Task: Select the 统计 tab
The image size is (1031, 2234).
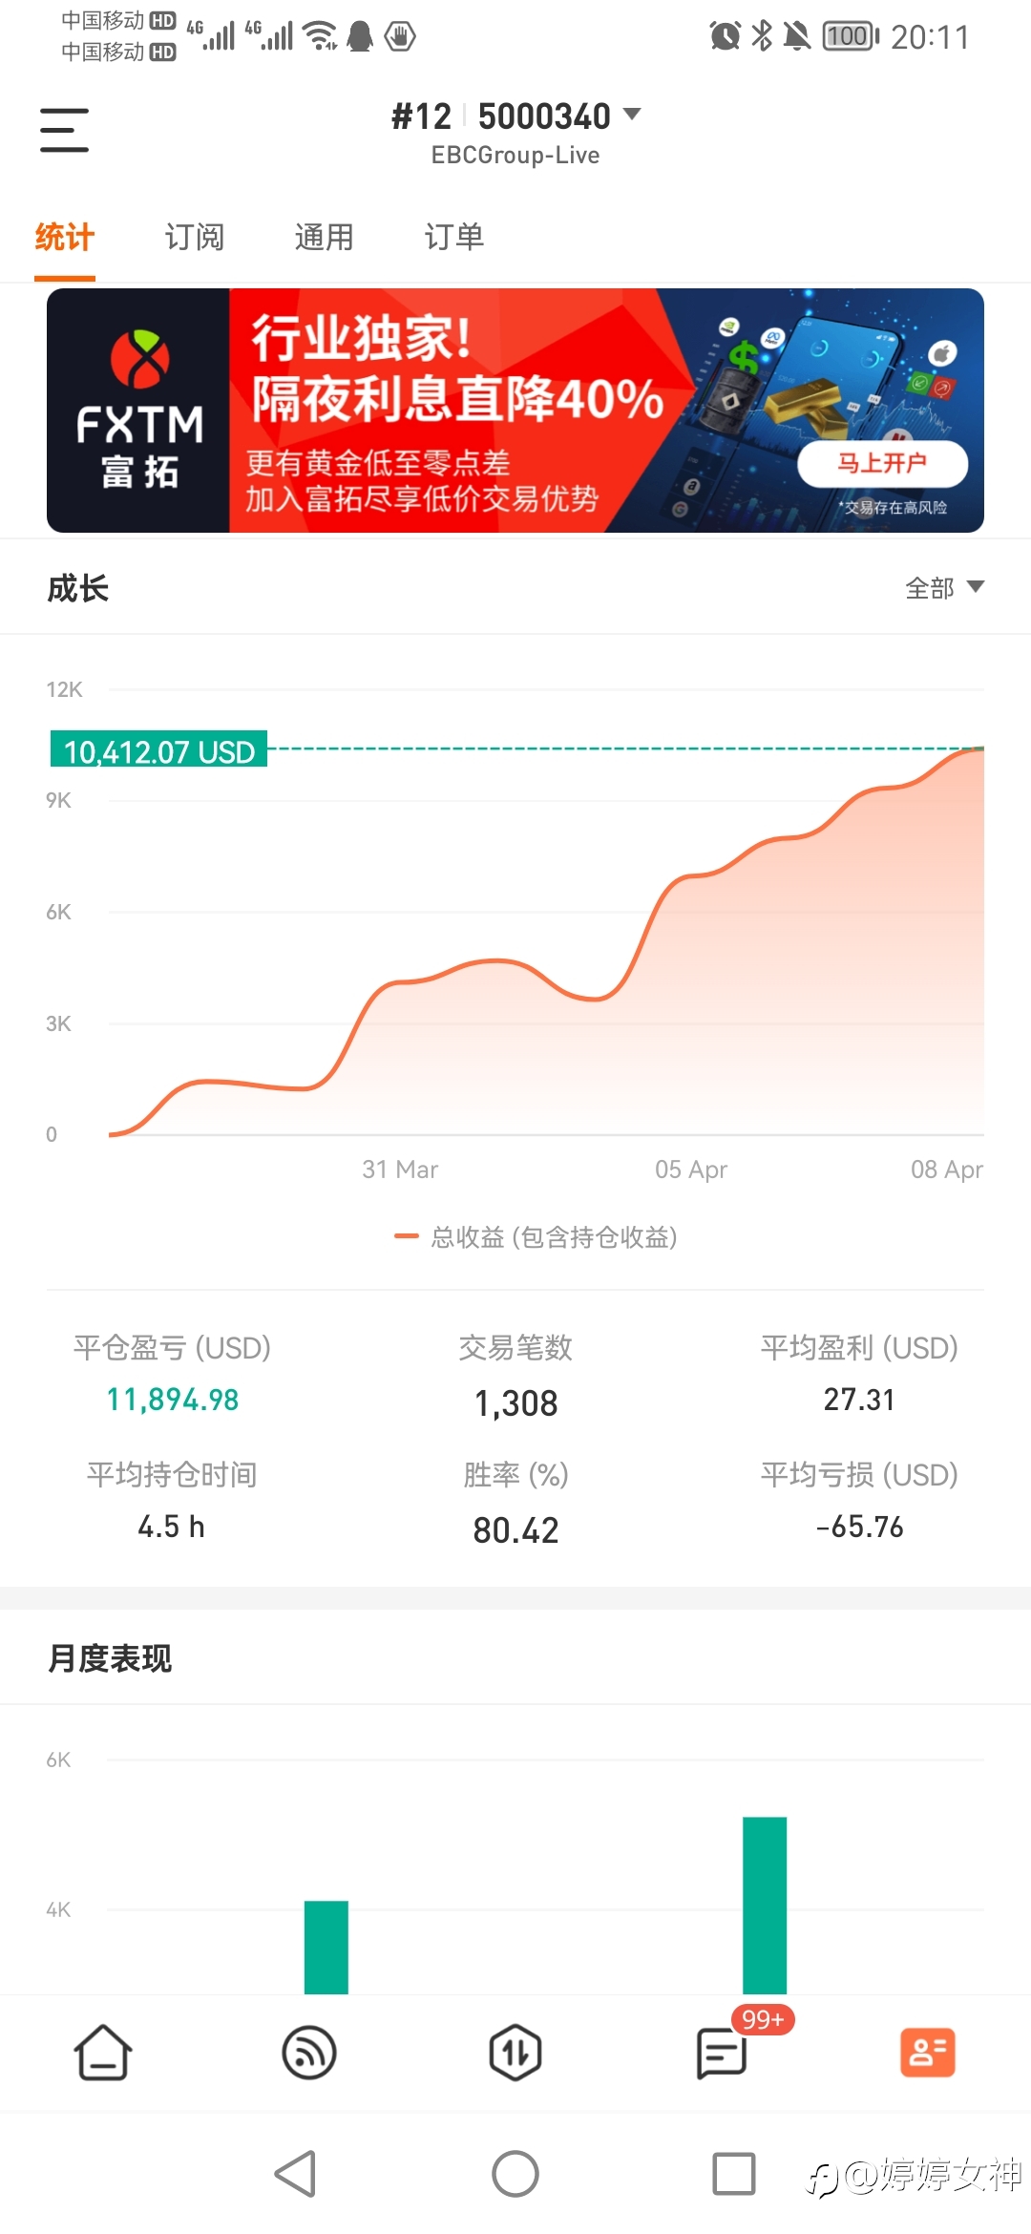Action: click(65, 237)
